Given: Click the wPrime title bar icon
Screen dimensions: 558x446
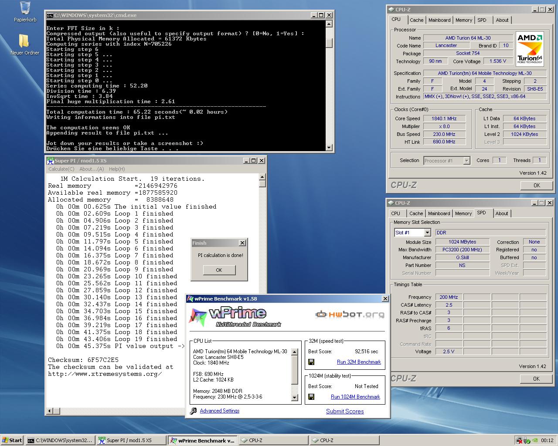Looking at the screenshot, I should [x=190, y=299].
